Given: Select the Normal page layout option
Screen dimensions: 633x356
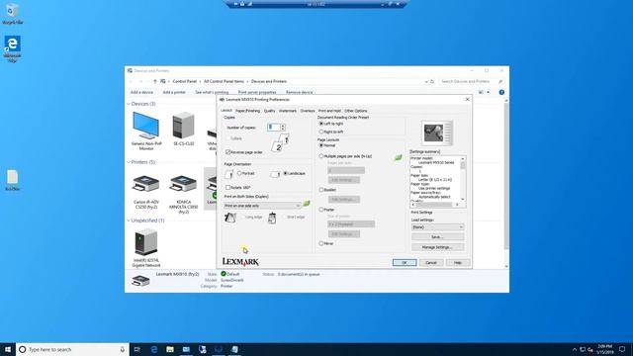Looking at the screenshot, I should (321, 145).
